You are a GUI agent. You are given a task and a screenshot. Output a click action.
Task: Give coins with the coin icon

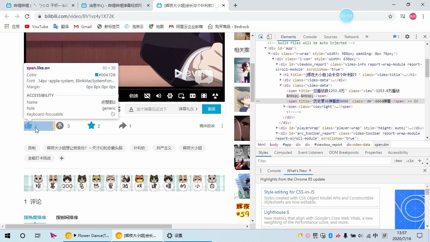click(x=60, y=126)
